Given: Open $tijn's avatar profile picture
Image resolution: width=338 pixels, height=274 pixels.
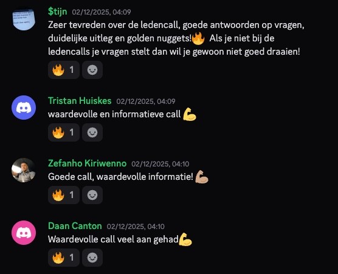Looking at the screenshot, I should [24, 19].
